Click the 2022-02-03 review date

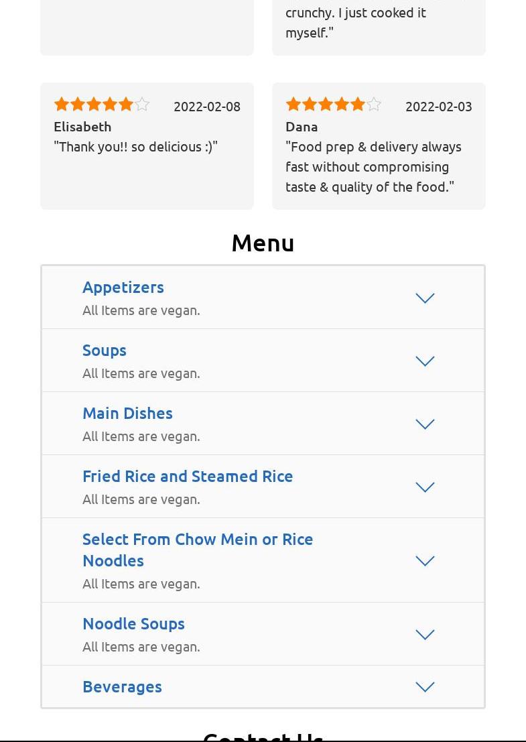[438, 107]
